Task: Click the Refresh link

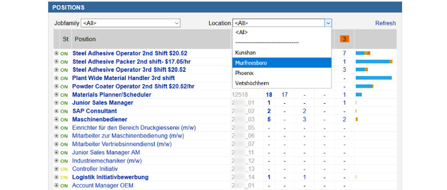Action: (x=385, y=23)
